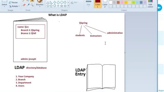Image resolution: width=164 pixels, height=92 pixels.
Task: Pick the blue-gray palette swatch
Action: 141,2
